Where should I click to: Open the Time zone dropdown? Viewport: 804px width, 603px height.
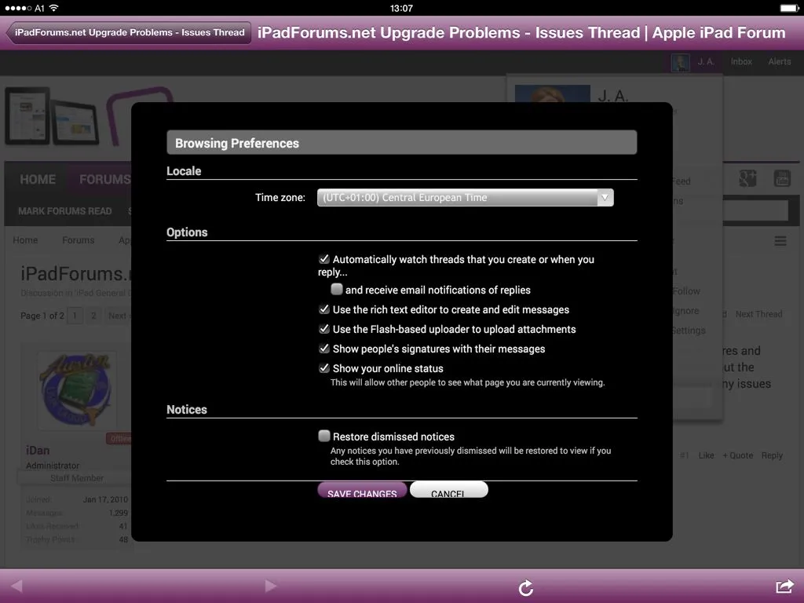pyautogui.click(x=465, y=198)
